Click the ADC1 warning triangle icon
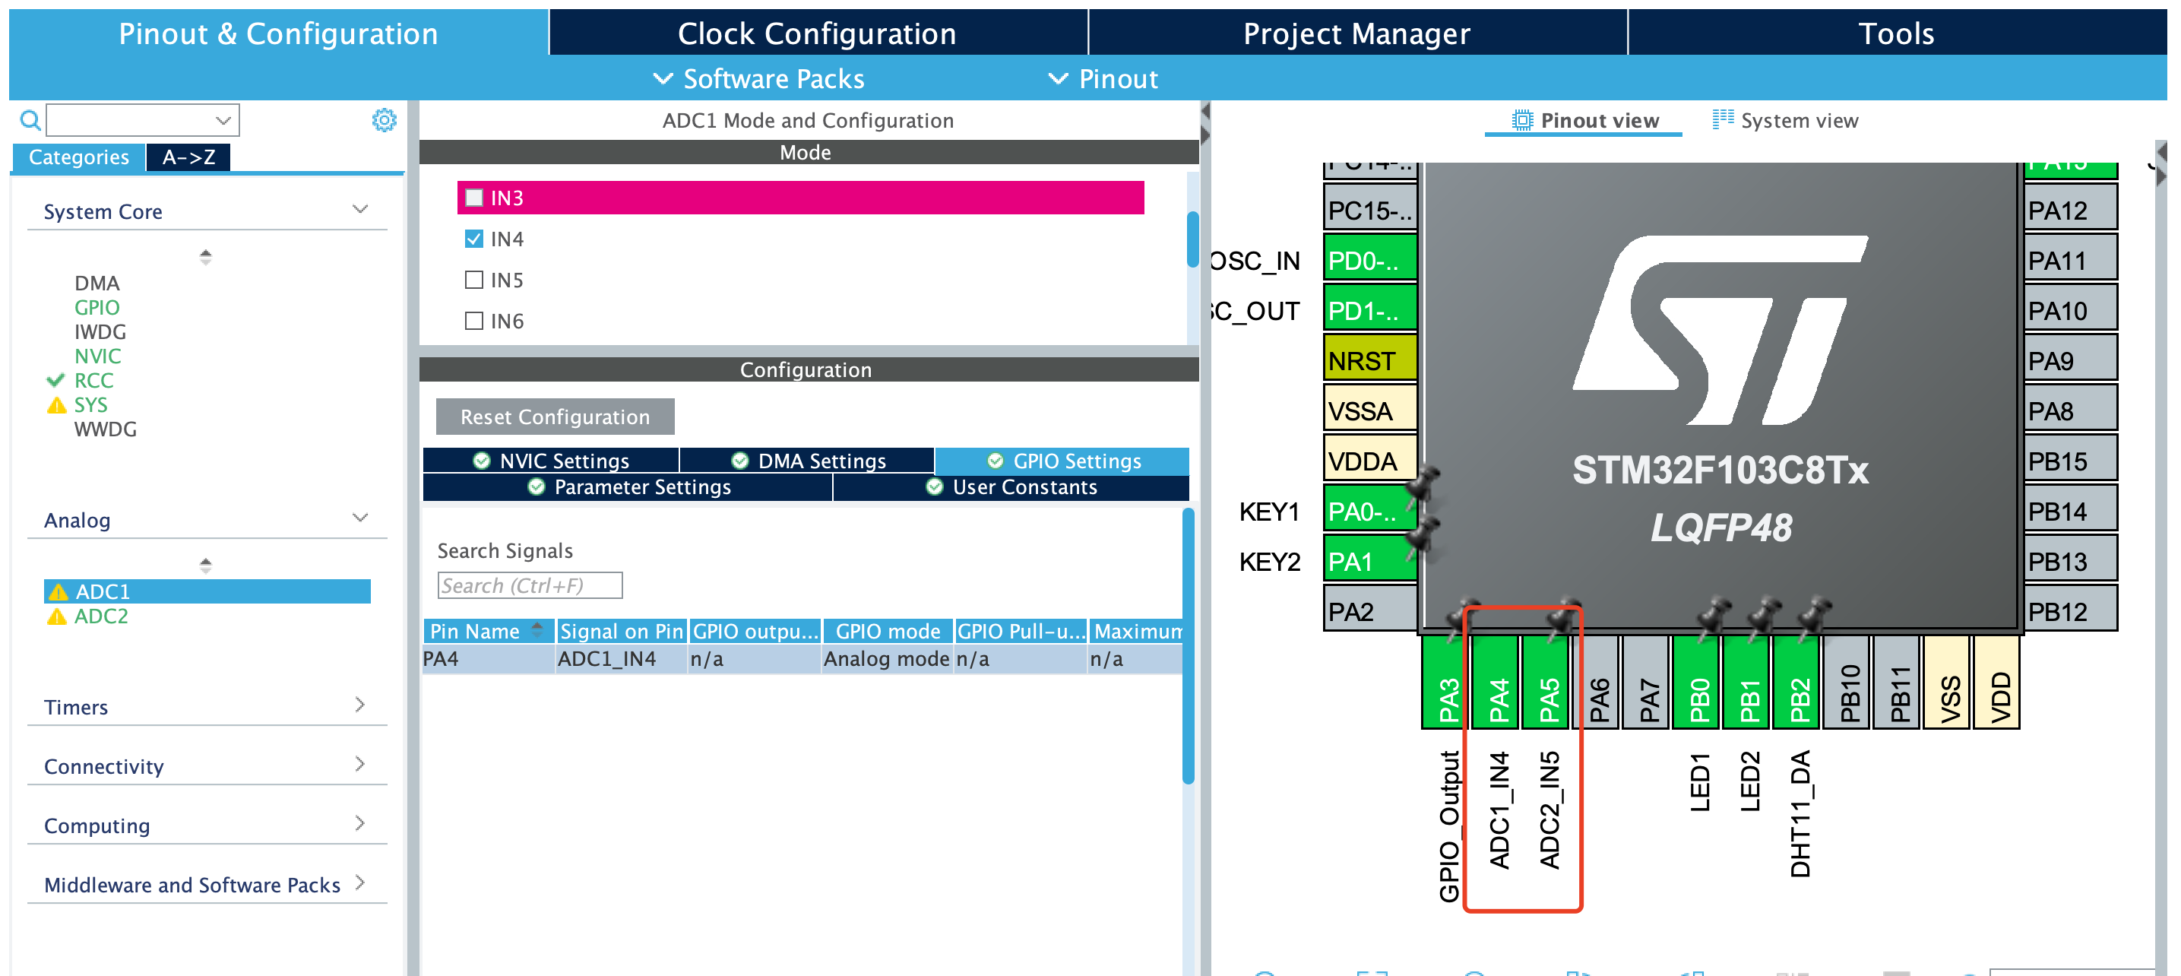Viewport: 2181px width, 976px height. tap(58, 592)
